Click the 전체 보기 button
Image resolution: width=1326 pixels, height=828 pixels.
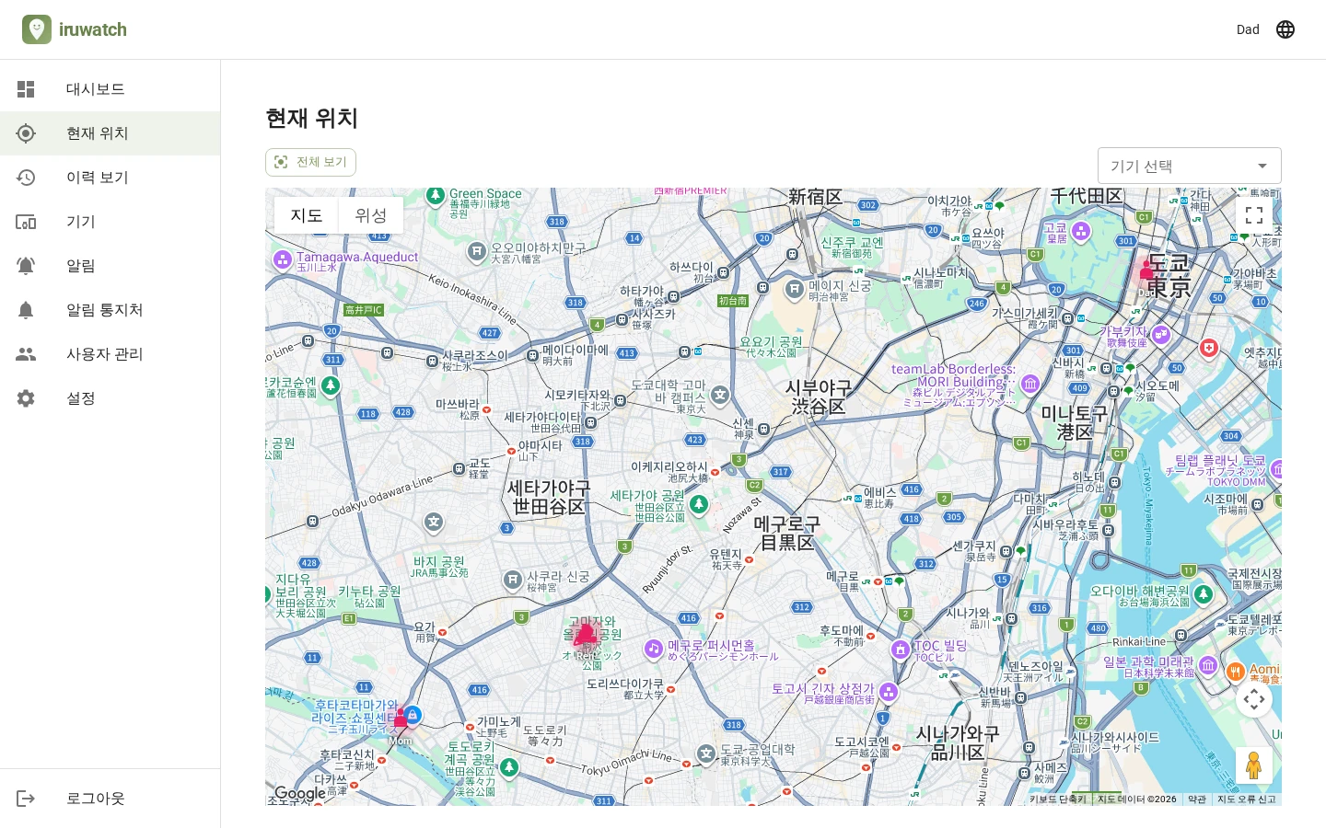click(x=310, y=162)
